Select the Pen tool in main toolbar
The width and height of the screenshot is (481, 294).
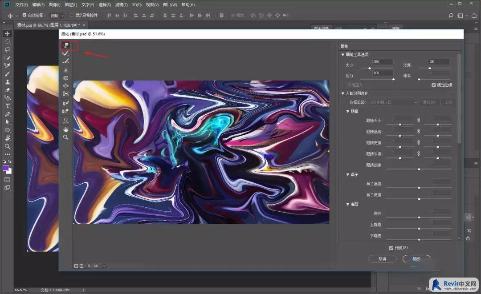tap(8, 114)
